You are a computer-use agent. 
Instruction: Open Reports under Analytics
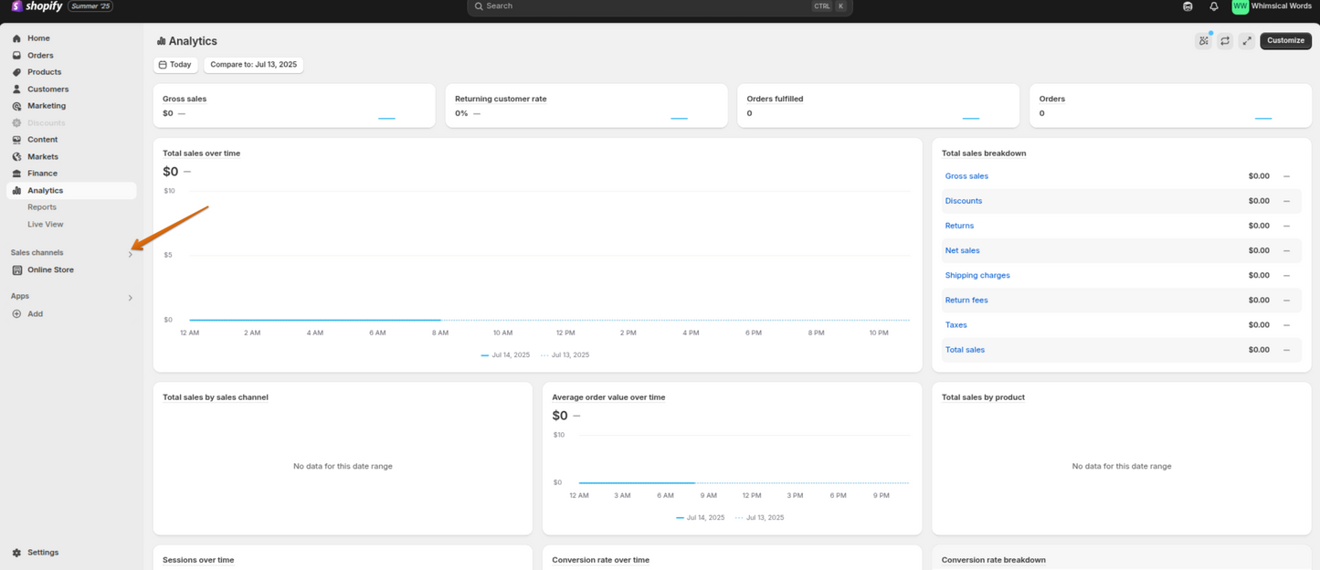pos(42,207)
